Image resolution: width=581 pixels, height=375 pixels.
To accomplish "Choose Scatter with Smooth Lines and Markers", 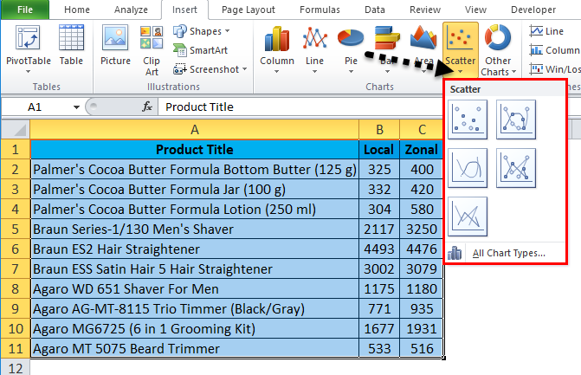I will click(516, 120).
